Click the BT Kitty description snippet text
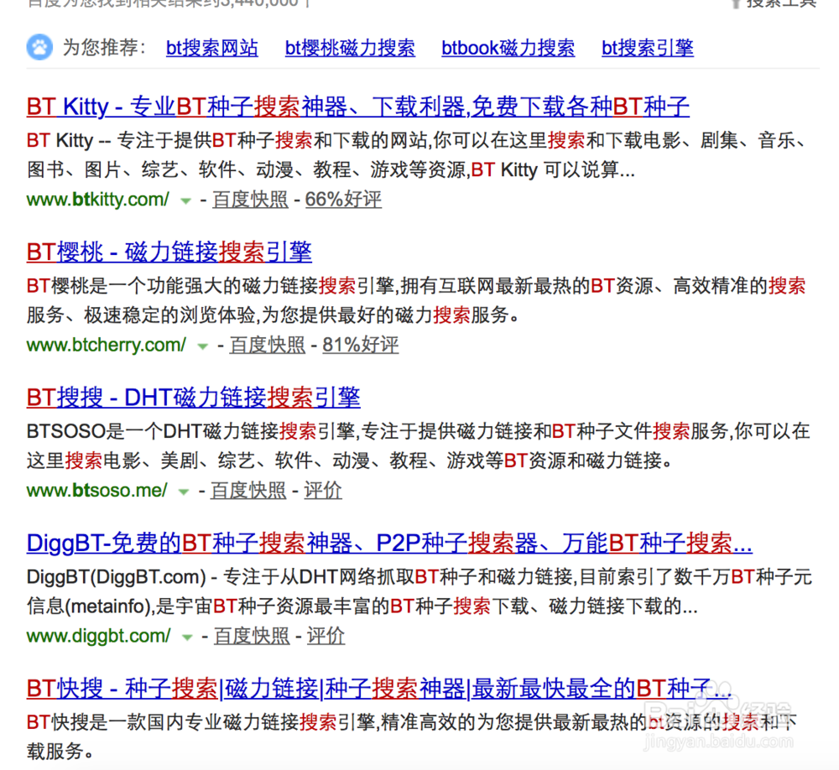This screenshot has width=839, height=770. tap(416, 155)
